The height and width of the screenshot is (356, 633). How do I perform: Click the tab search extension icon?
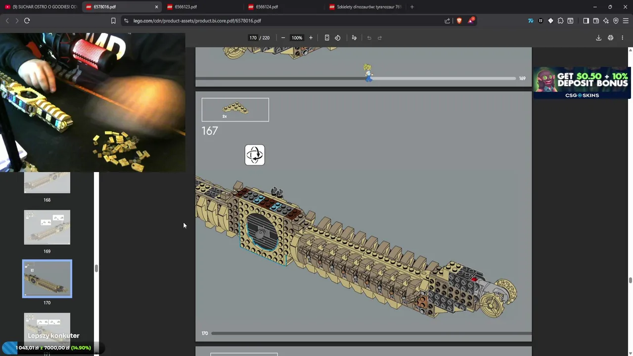pyautogui.click(x=570, y=21)
